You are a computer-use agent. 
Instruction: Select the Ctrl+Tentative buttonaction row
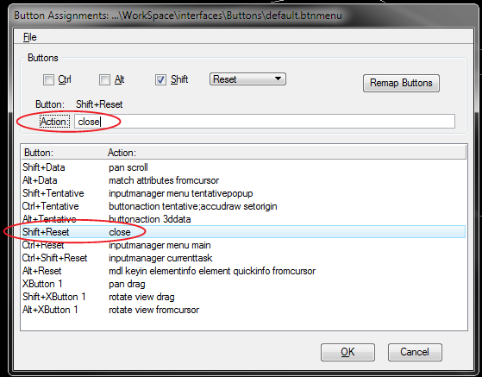(243, 206)
